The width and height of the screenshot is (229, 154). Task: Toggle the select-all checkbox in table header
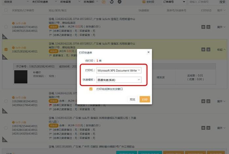coord(6,10)
